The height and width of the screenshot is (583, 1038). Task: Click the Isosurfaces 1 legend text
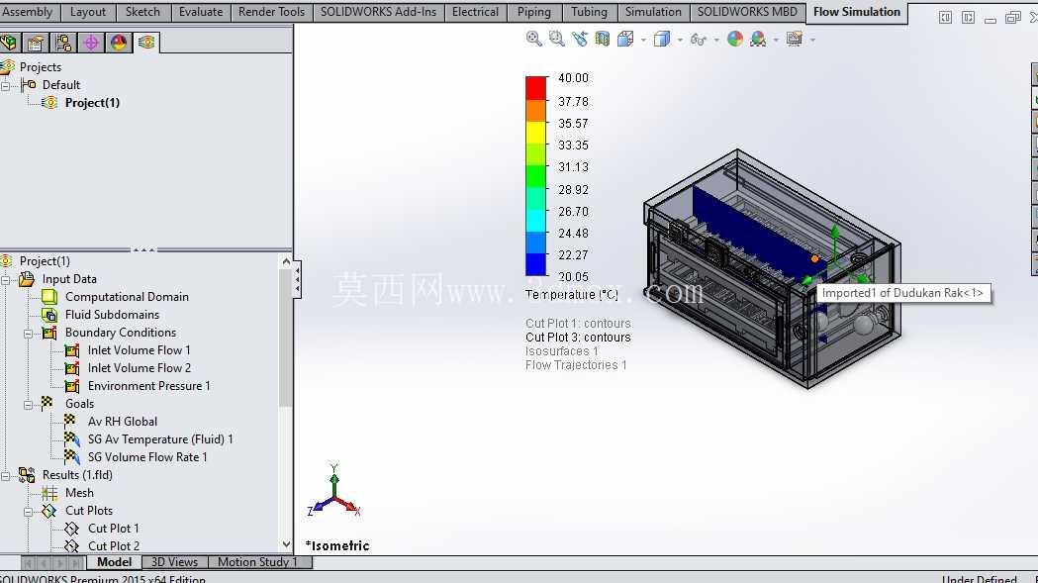[x=561, y=351]
